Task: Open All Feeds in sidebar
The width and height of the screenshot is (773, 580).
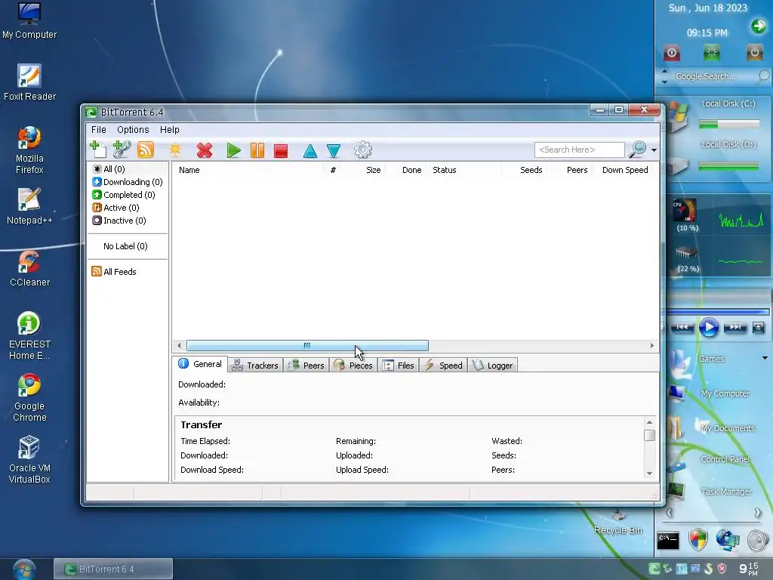Action: click(x=114, y=272)
